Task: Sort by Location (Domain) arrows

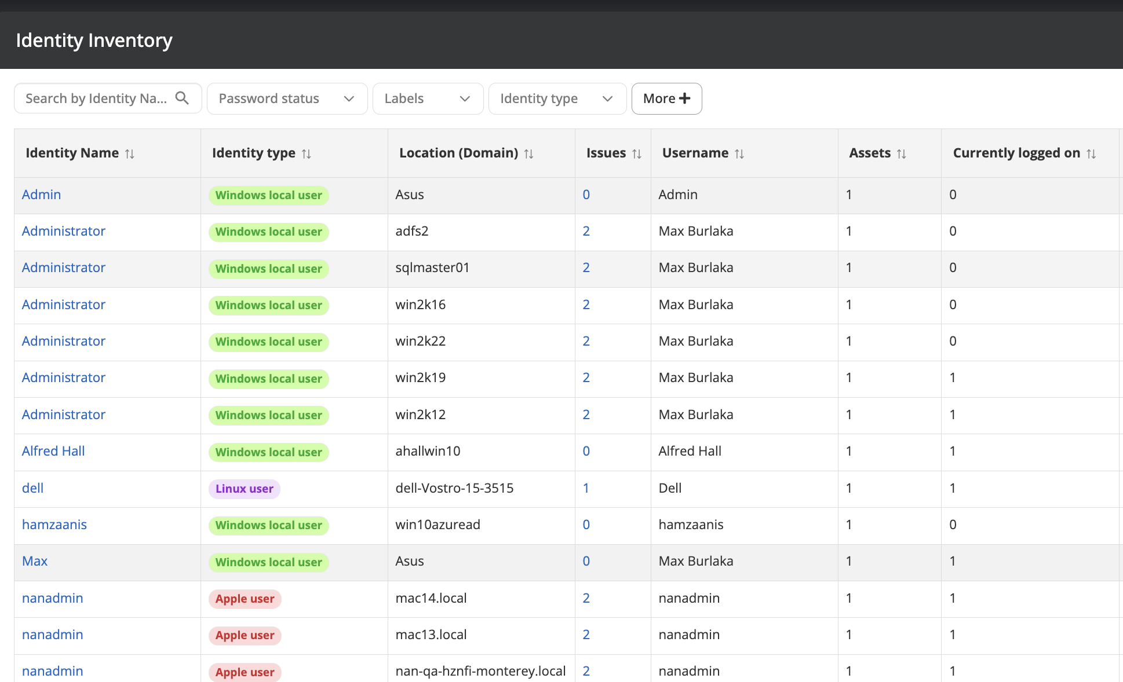Action: pos(528,154)
